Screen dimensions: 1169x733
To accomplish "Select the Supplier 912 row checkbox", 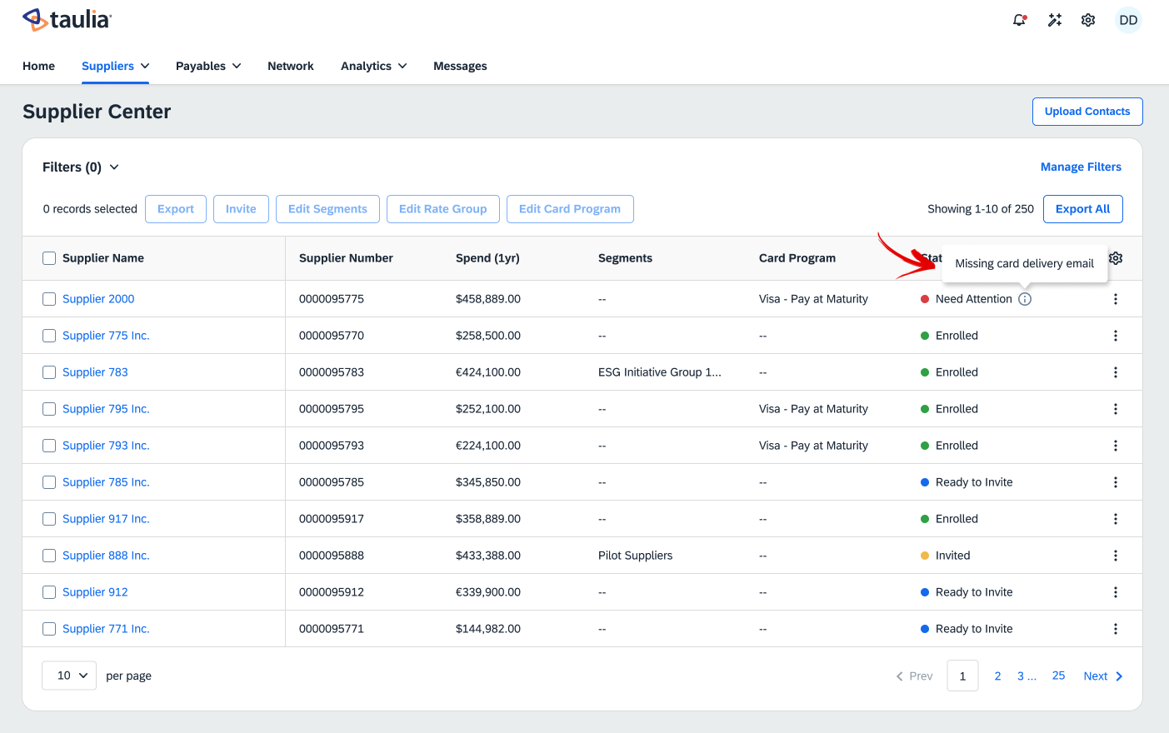I will pyautogui.click(x=49, y=592).
